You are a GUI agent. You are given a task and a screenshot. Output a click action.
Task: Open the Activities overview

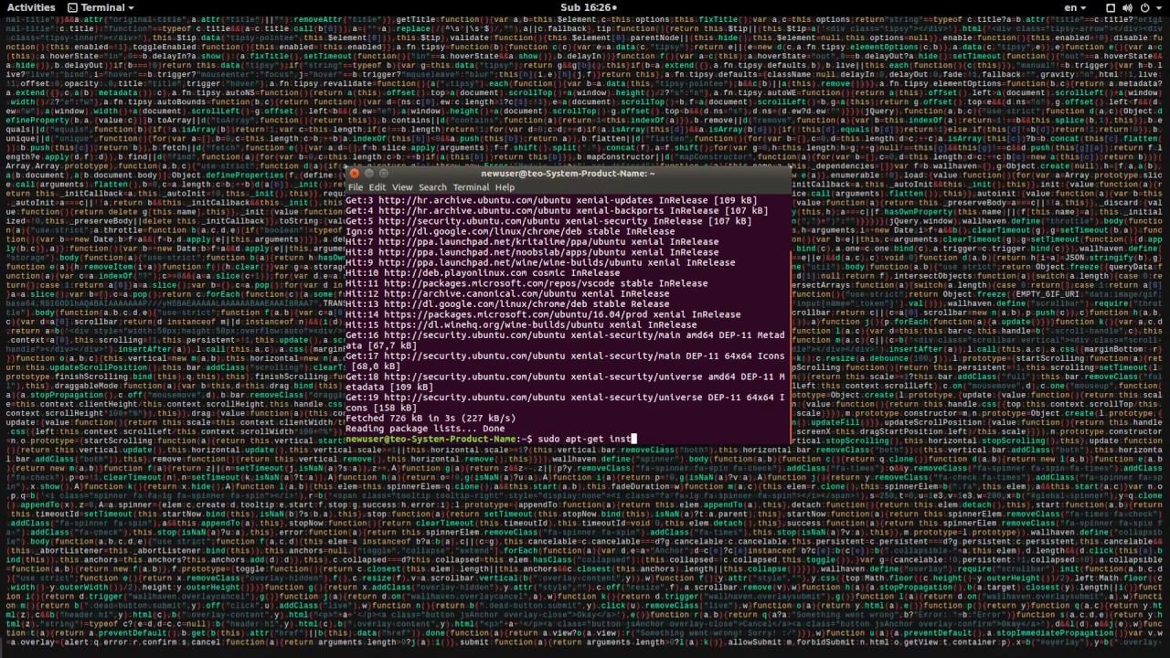31,7
